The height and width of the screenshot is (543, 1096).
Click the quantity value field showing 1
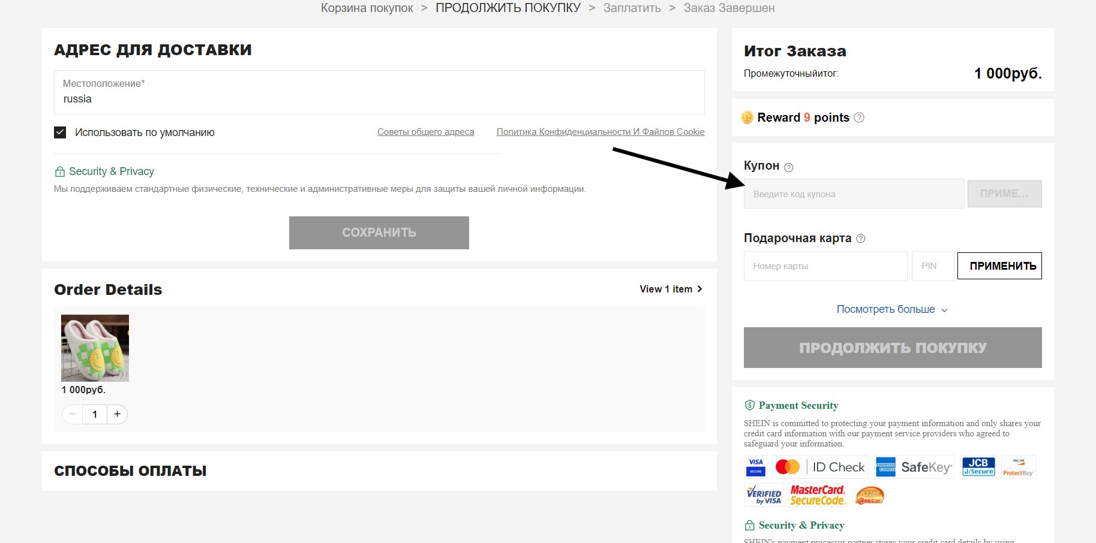pos(95,414)
